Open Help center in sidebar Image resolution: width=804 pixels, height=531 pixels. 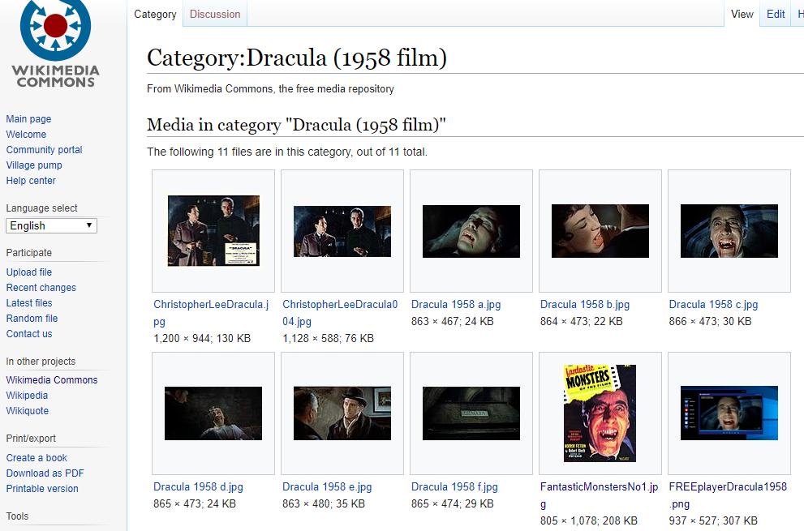coord(31,181)
